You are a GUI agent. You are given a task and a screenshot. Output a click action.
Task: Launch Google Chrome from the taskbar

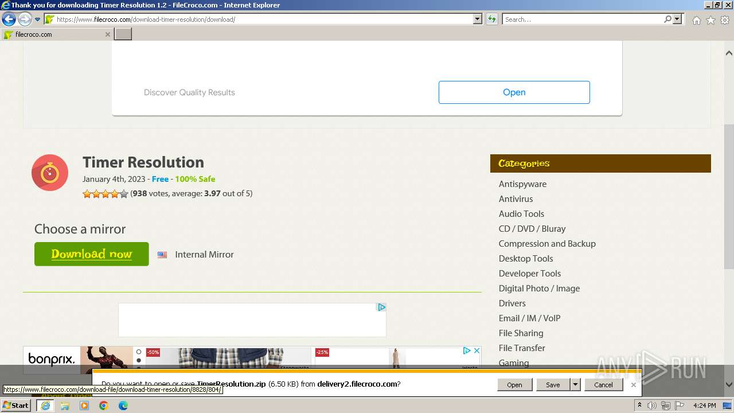[x=104, y=406]
